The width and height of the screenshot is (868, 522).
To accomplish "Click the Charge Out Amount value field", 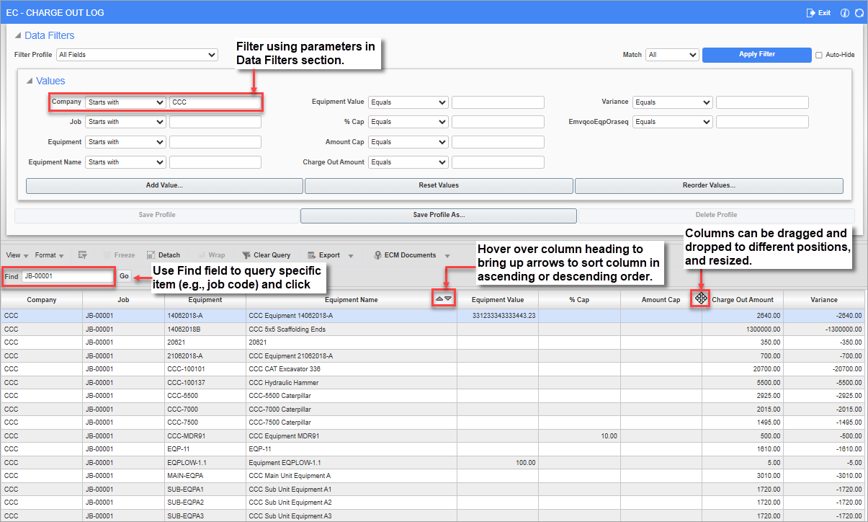I will tap(498, 162).
